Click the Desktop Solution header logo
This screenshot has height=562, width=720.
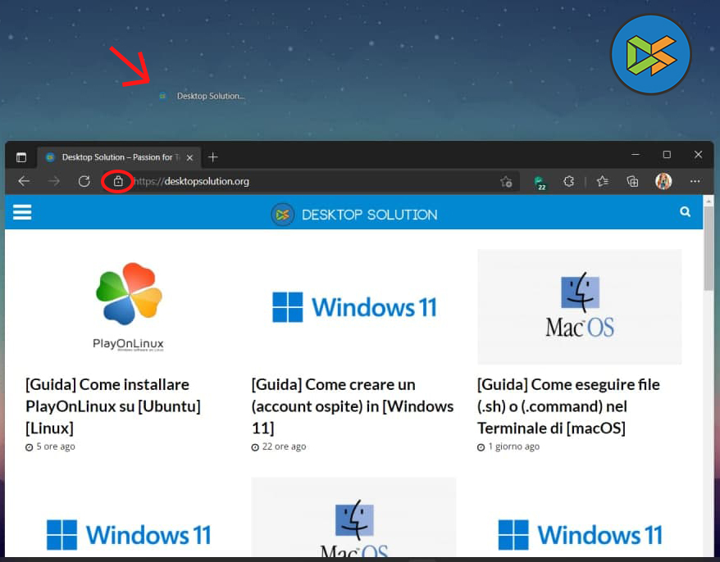coord(354,215)
